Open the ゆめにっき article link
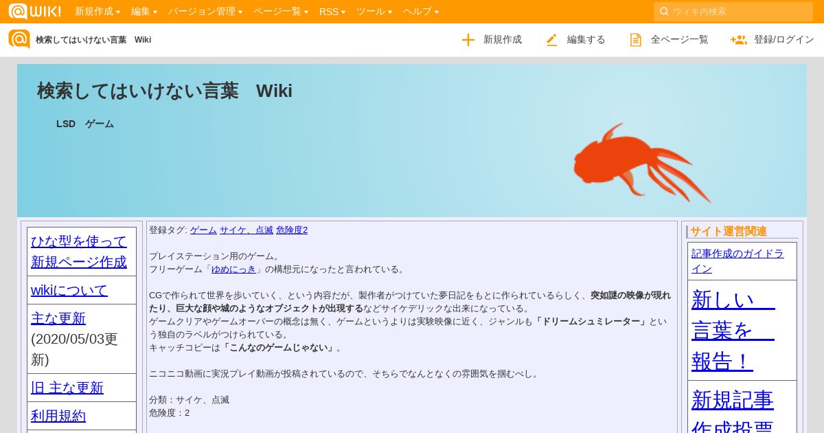 (x=233, y=269)
